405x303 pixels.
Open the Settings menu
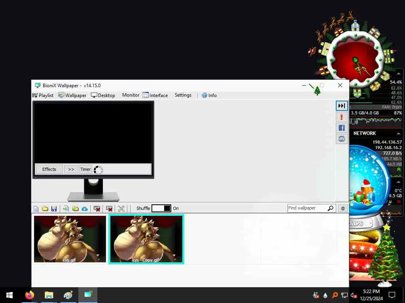point(183,95)
